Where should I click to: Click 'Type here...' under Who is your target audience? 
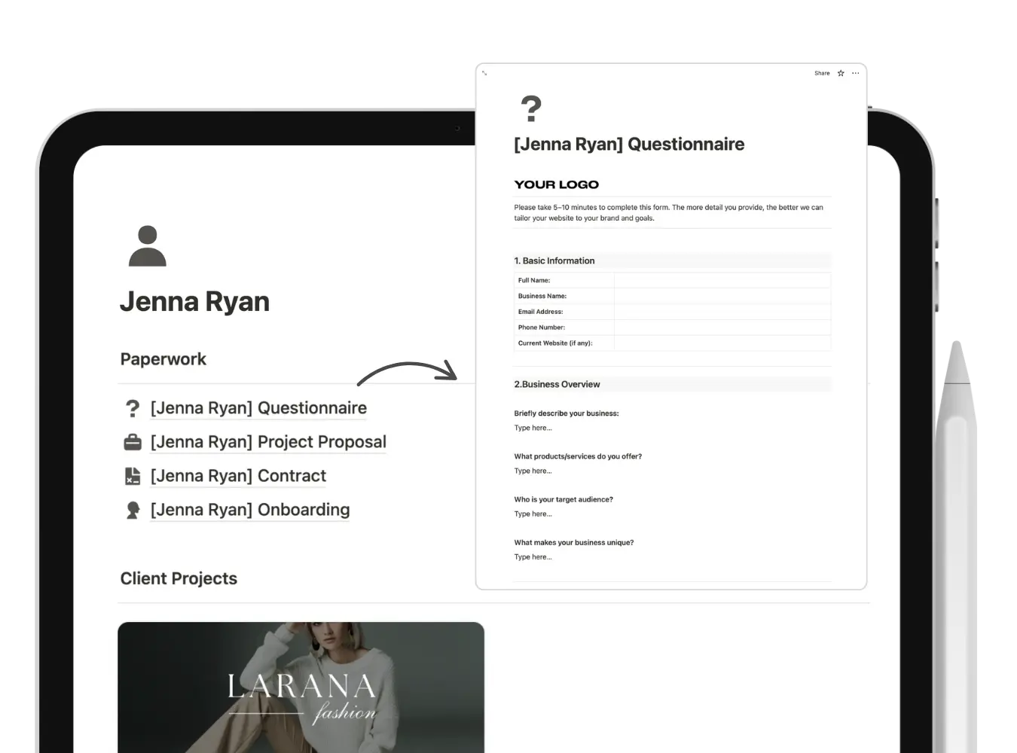pos(533,514)
